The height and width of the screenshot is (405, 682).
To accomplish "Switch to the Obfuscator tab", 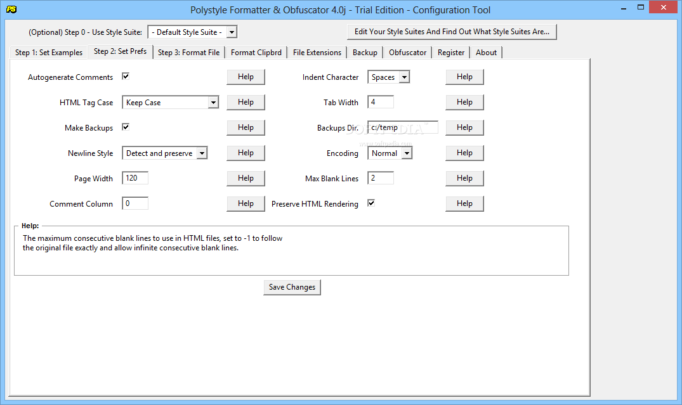I will point(407,53).
